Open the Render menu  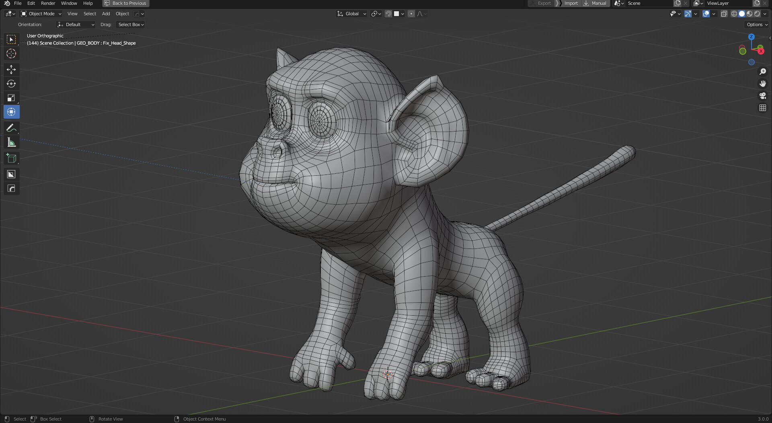tap(48, 3)
